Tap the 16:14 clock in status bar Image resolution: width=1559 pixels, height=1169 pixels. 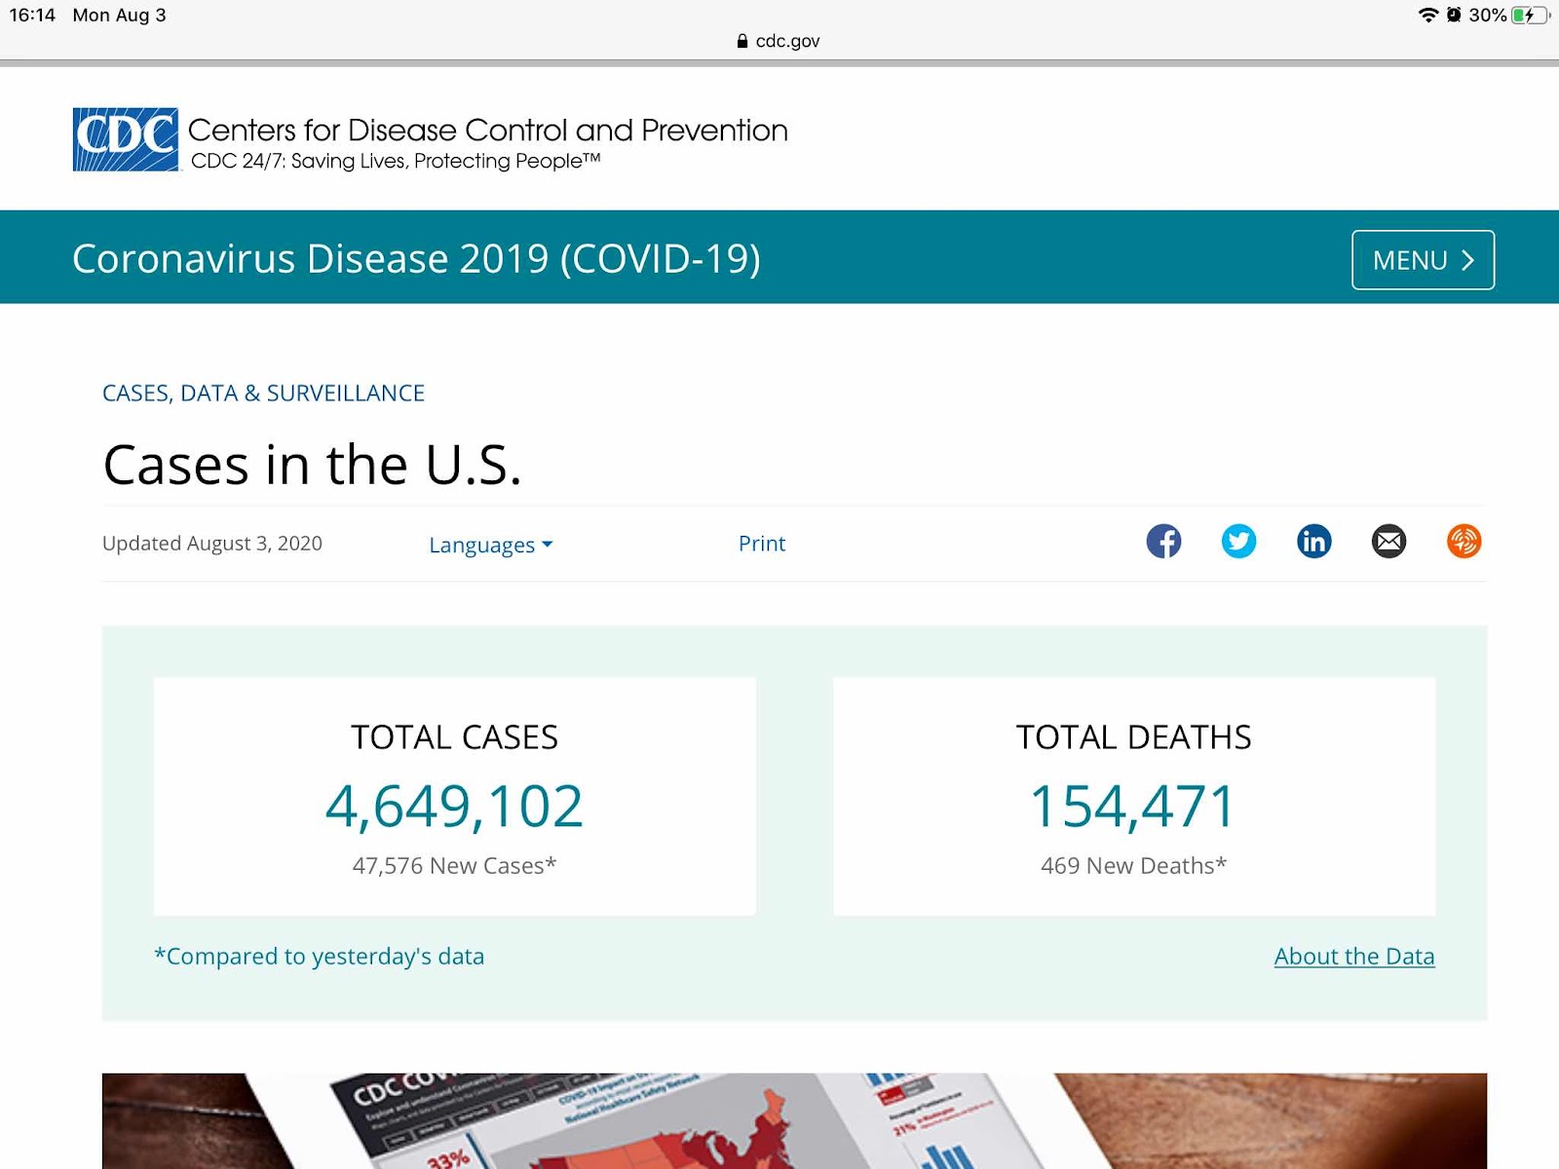[x=32, y=15]
